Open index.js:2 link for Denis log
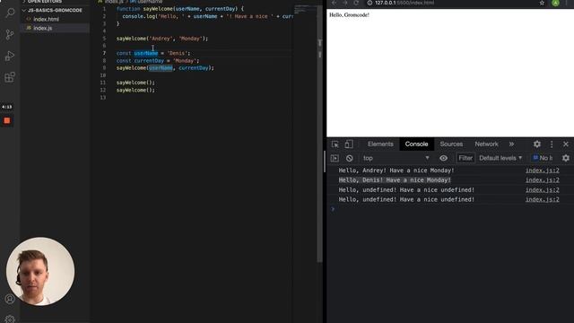The height and width of the screenshot is (323, 574). coord(542,179)
